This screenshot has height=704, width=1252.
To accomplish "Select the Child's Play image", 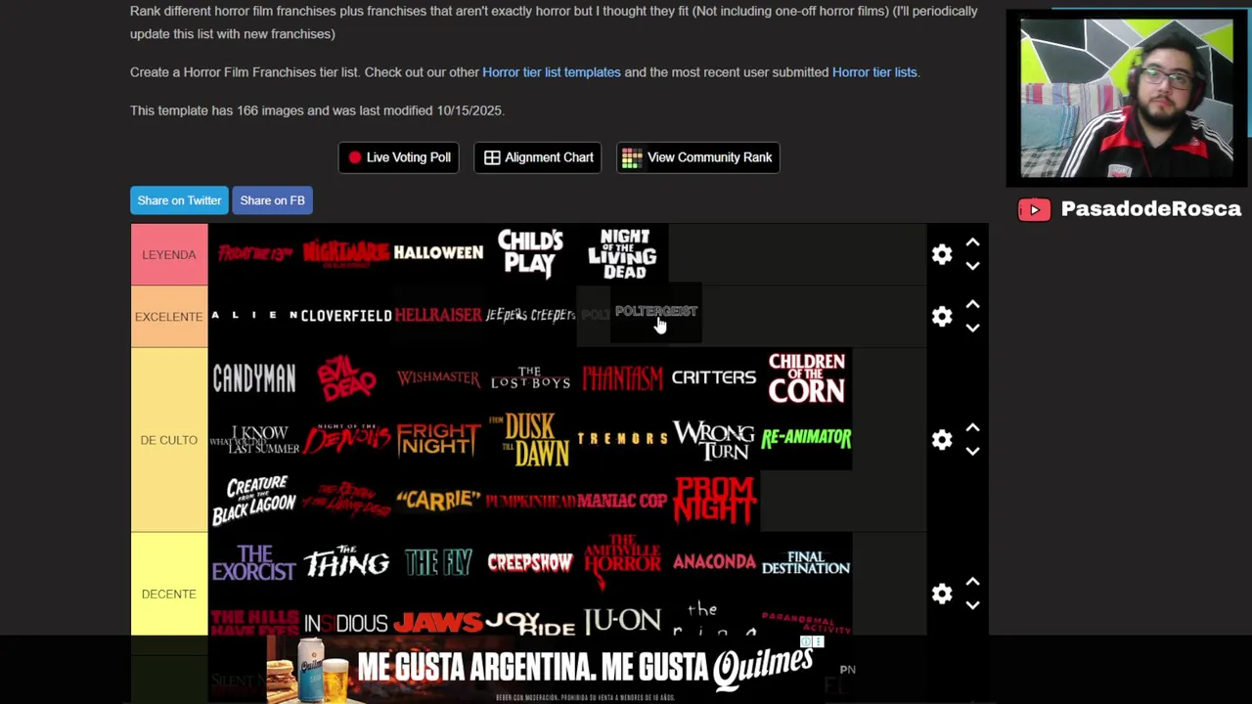I will pos(530,254).
